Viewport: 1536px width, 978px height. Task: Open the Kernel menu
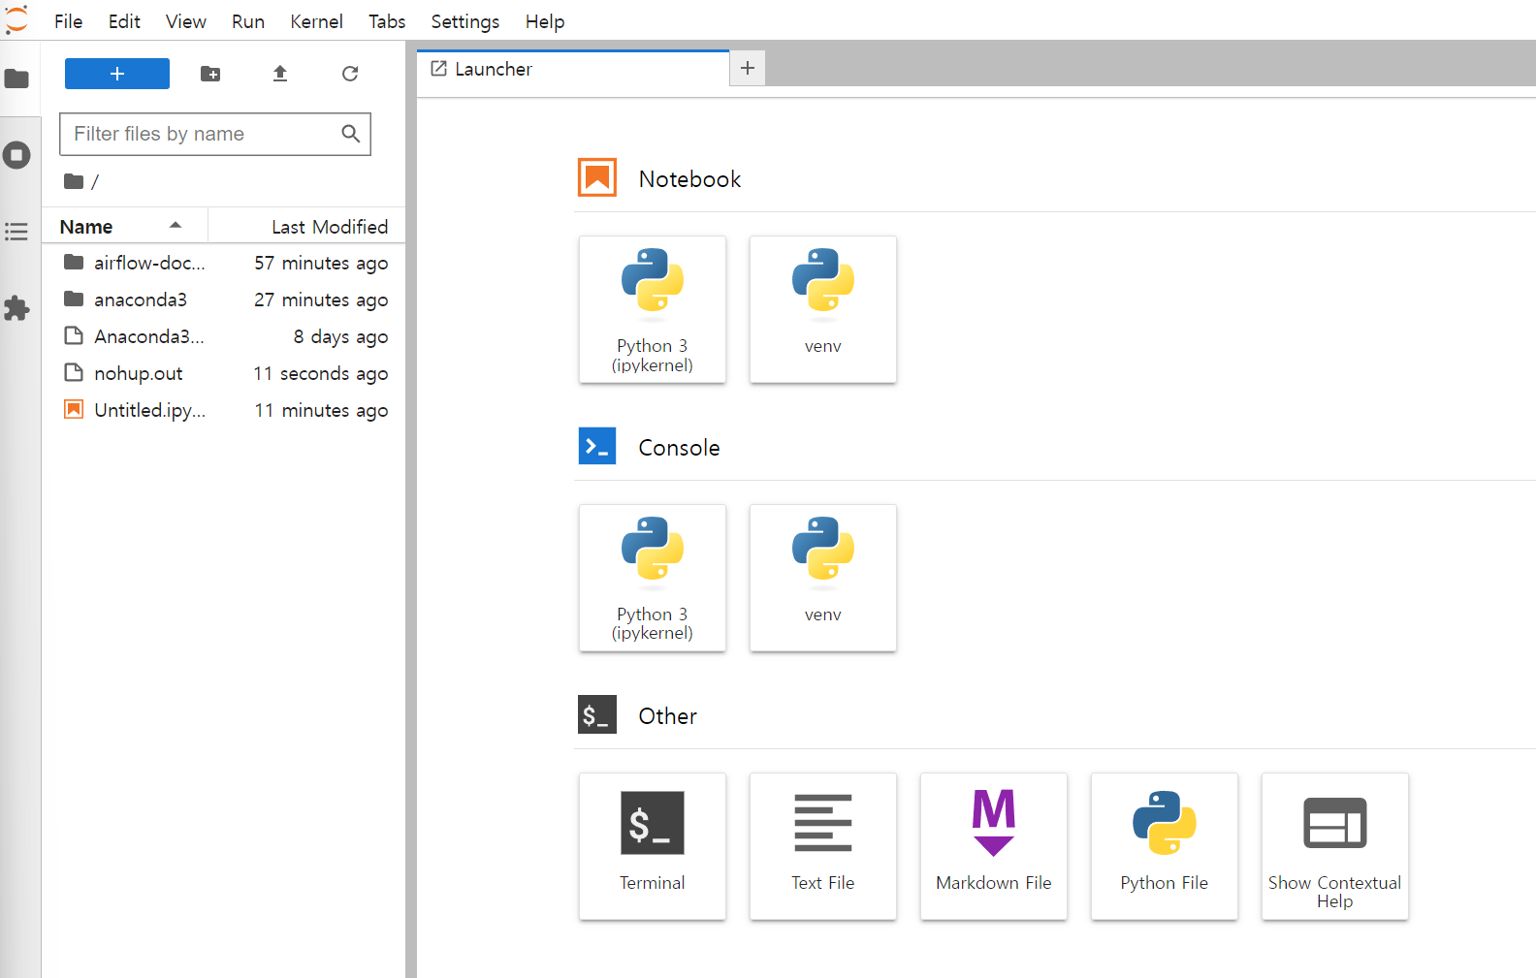(316, 21)
